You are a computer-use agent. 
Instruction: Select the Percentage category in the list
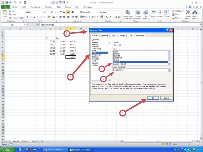click(x=97, y=55)
